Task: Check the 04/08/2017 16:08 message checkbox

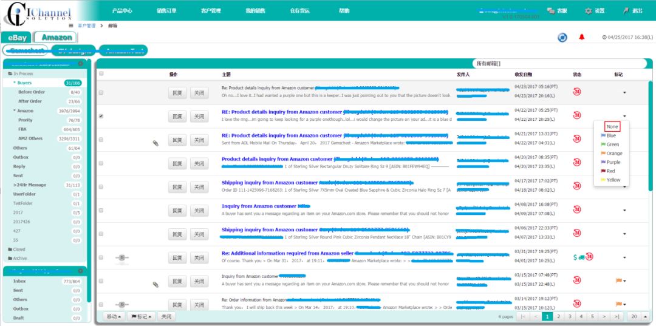Action: click(x=101, y=210)
